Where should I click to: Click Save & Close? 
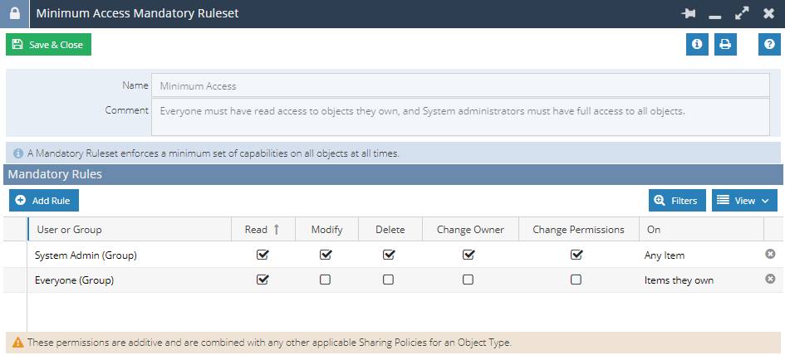48,45
